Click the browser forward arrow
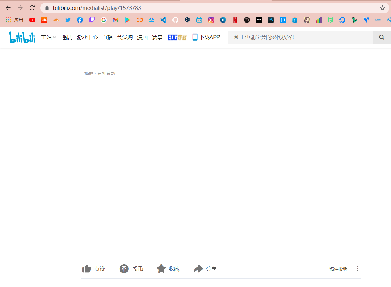This screenshot has height=287, width=391. click(x=20, y=8)
